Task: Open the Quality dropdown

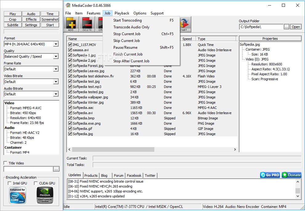Action: (56, 56)
